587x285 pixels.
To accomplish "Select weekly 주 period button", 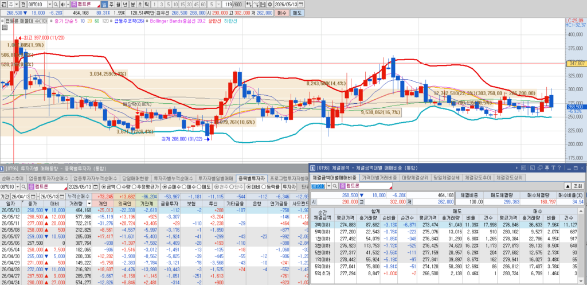I will (111, 4).
